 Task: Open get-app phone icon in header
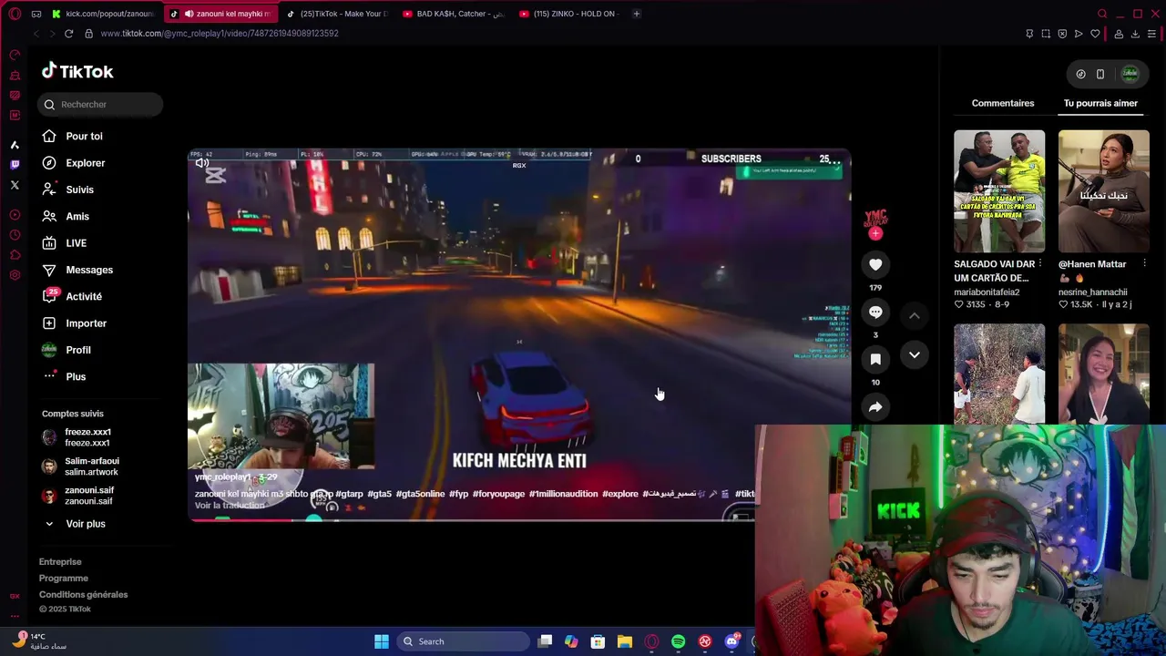[1100, 74]
